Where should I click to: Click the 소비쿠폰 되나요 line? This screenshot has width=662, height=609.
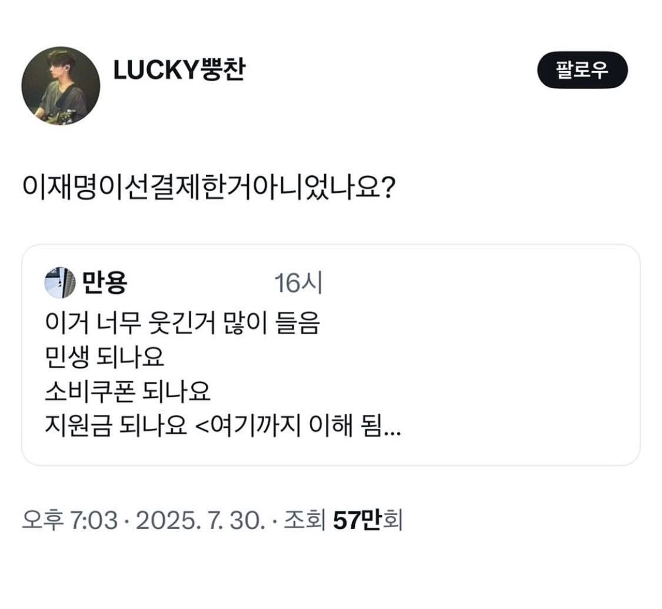128,391
